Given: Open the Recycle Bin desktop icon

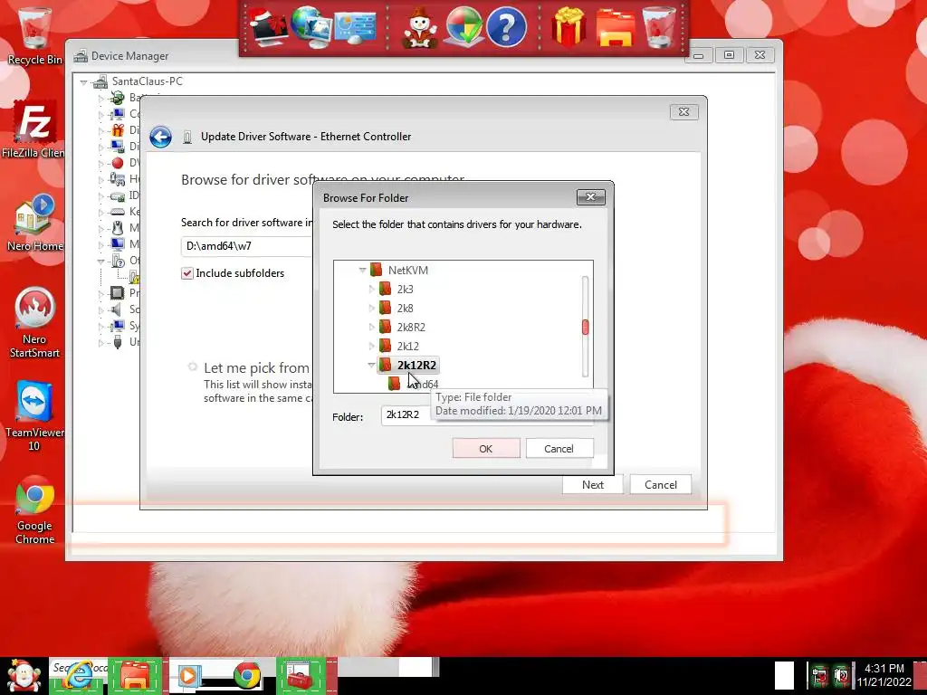Looking at the screenshot, I should point(34,35).
